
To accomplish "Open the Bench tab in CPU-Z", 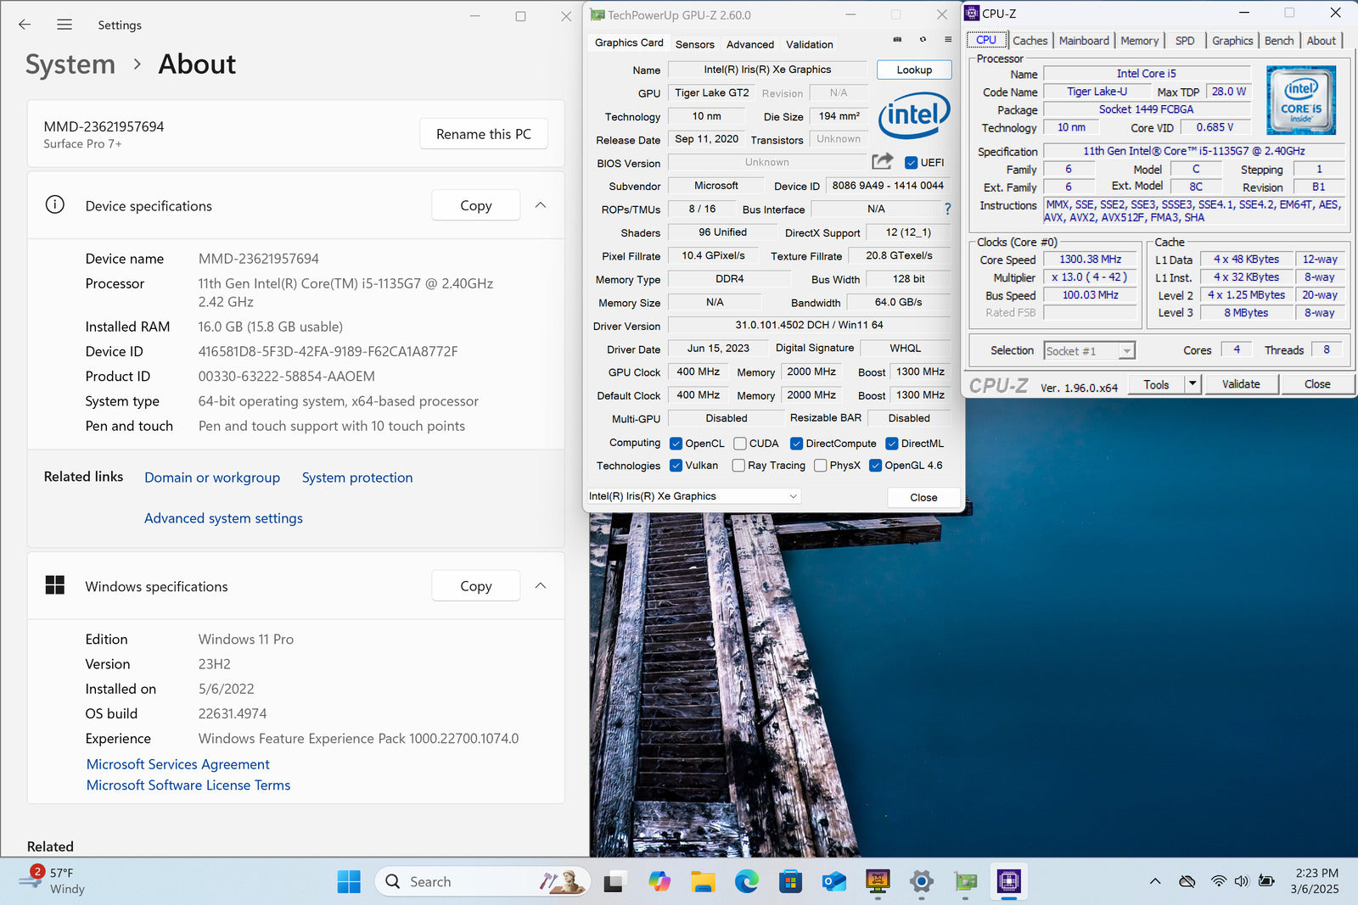I will (x=1279, y=41).
